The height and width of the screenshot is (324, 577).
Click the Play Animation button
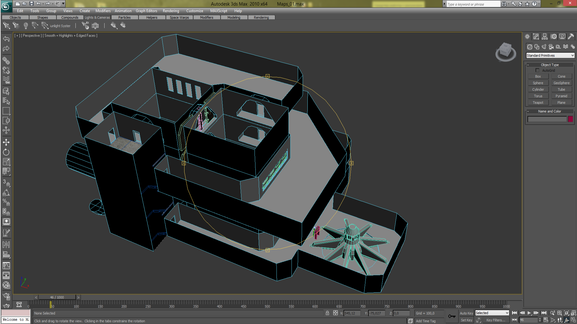click(x=529, y=313)
